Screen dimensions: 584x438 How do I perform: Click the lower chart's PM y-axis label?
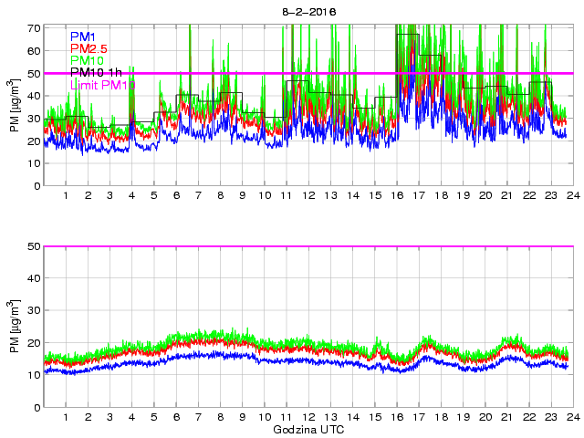(x=16, y=328)
